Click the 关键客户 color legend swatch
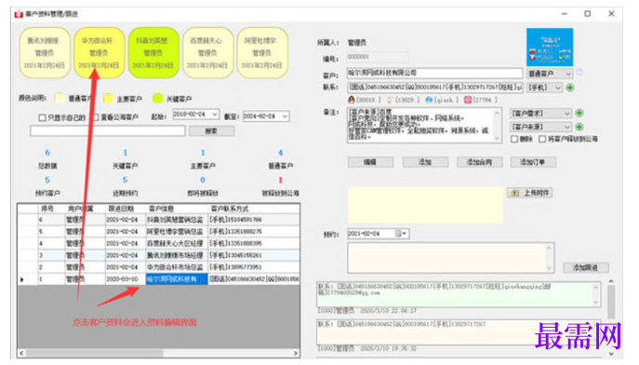The image size is (639, 365). [x=157, y=98]
